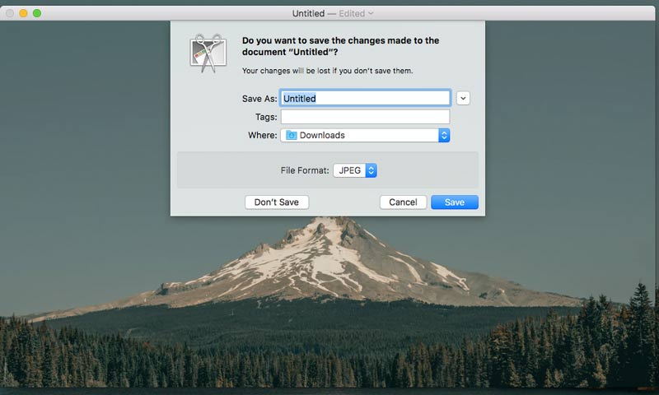Click the Save button
The image size is (659, 395).
[455, 202]
